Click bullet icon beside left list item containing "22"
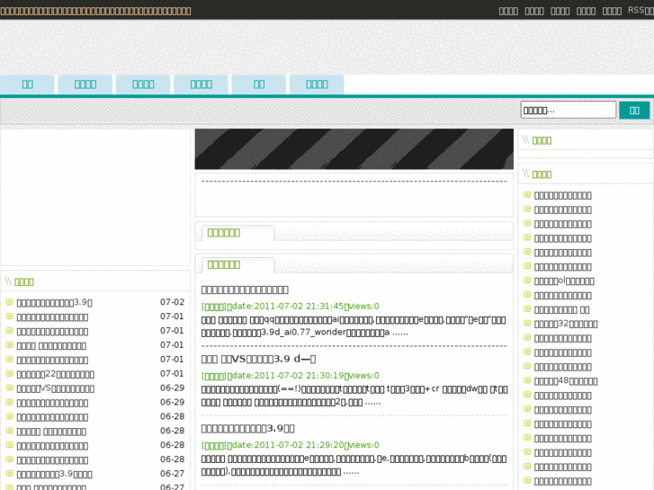654x490 pixels. pos(9,374)
